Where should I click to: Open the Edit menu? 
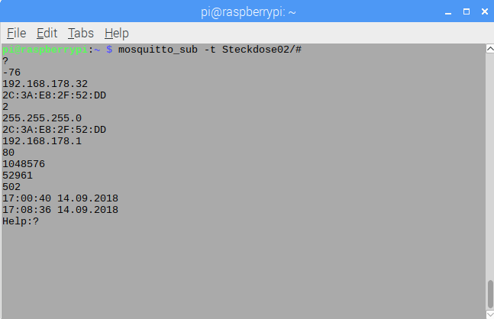(x=47, y=33)
